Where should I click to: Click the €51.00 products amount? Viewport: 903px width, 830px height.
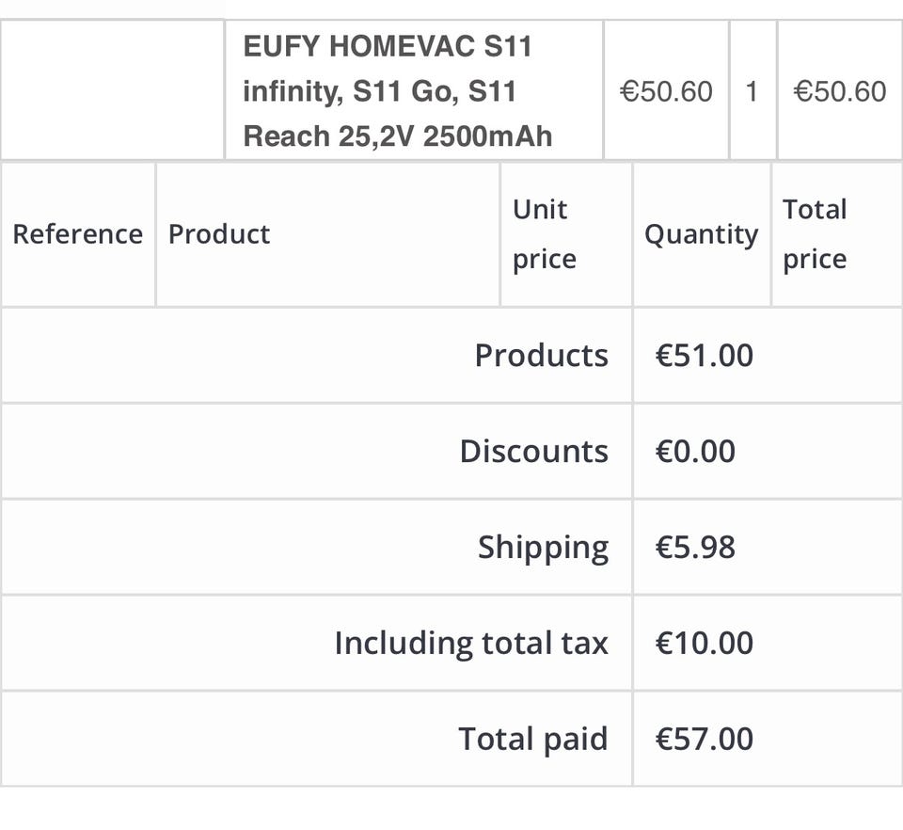(x=705, y=356)
